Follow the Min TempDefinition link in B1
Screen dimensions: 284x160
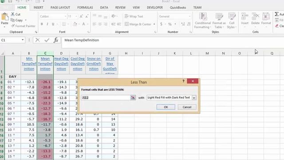[29, 64]
